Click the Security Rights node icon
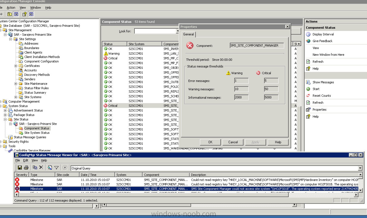 [x=5, y=142]
